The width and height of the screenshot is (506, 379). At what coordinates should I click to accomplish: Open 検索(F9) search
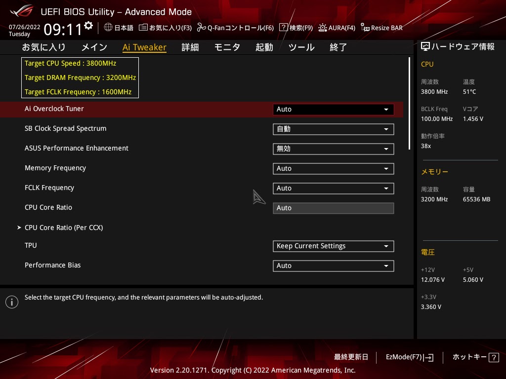[x=296, y=28]
